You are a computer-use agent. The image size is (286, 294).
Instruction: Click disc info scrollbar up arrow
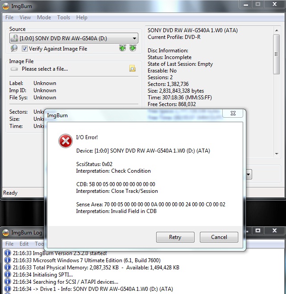277,30
